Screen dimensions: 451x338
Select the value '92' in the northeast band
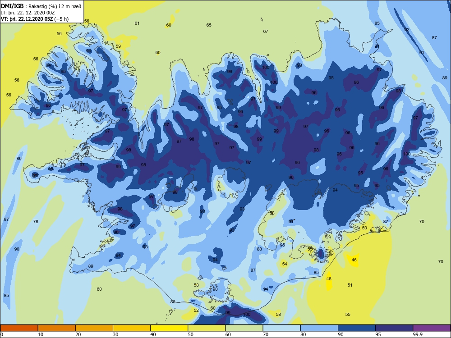tap(407, 30)
